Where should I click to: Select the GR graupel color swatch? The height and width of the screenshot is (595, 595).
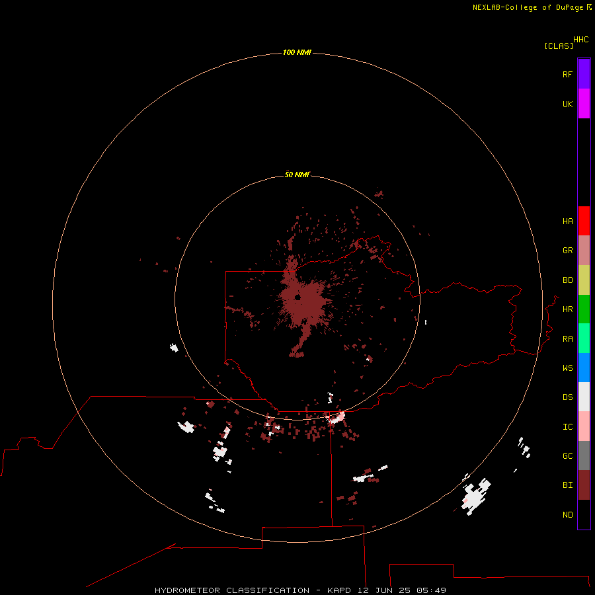click(x=584, y=251)
